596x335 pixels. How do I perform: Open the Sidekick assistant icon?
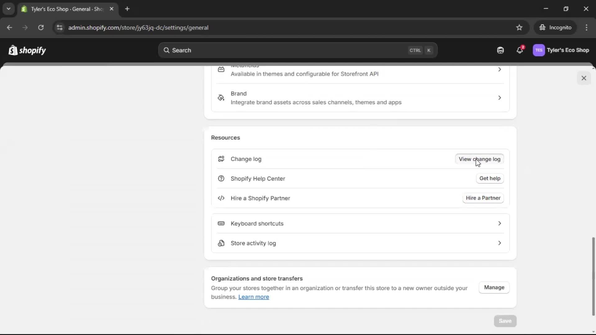click(x=500, y=50)
